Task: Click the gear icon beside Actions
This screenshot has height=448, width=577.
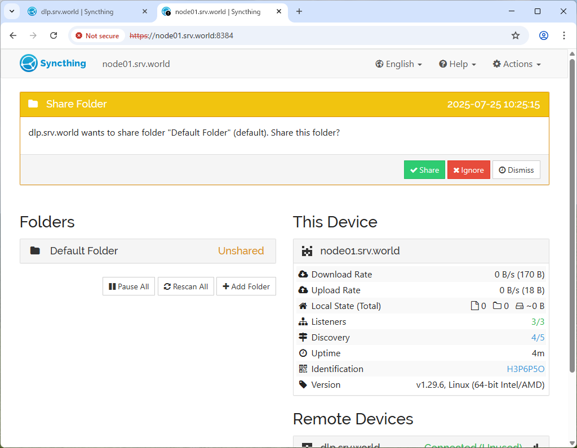Action: click(x=497, y=64)
